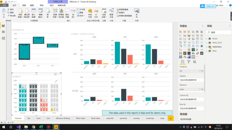Click Focus mode icon on the selected visual
This screenshot has width=232, height=130.
pyautogui.click(x=55, y=74)
